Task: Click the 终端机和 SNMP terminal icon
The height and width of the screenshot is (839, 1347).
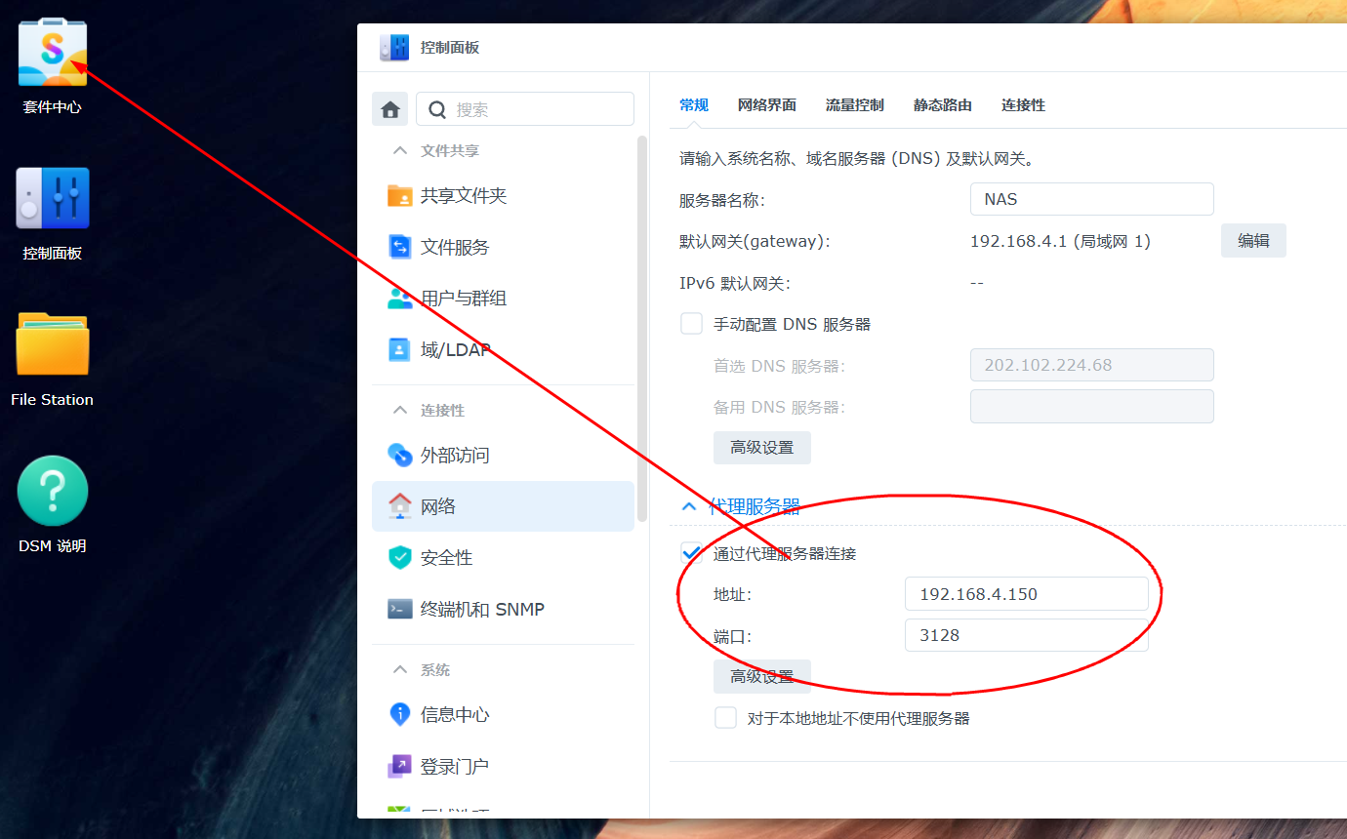Action: click(400, 609)
